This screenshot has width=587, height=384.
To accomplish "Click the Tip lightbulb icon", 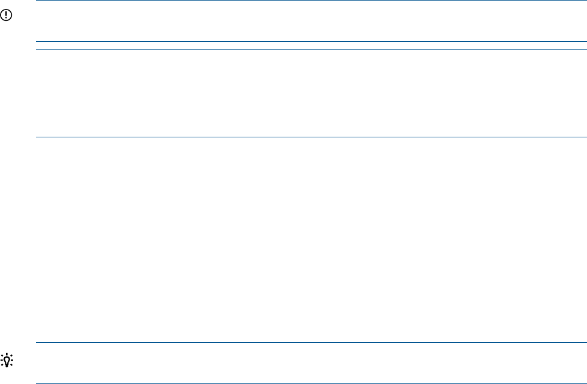I will [8, 361].
